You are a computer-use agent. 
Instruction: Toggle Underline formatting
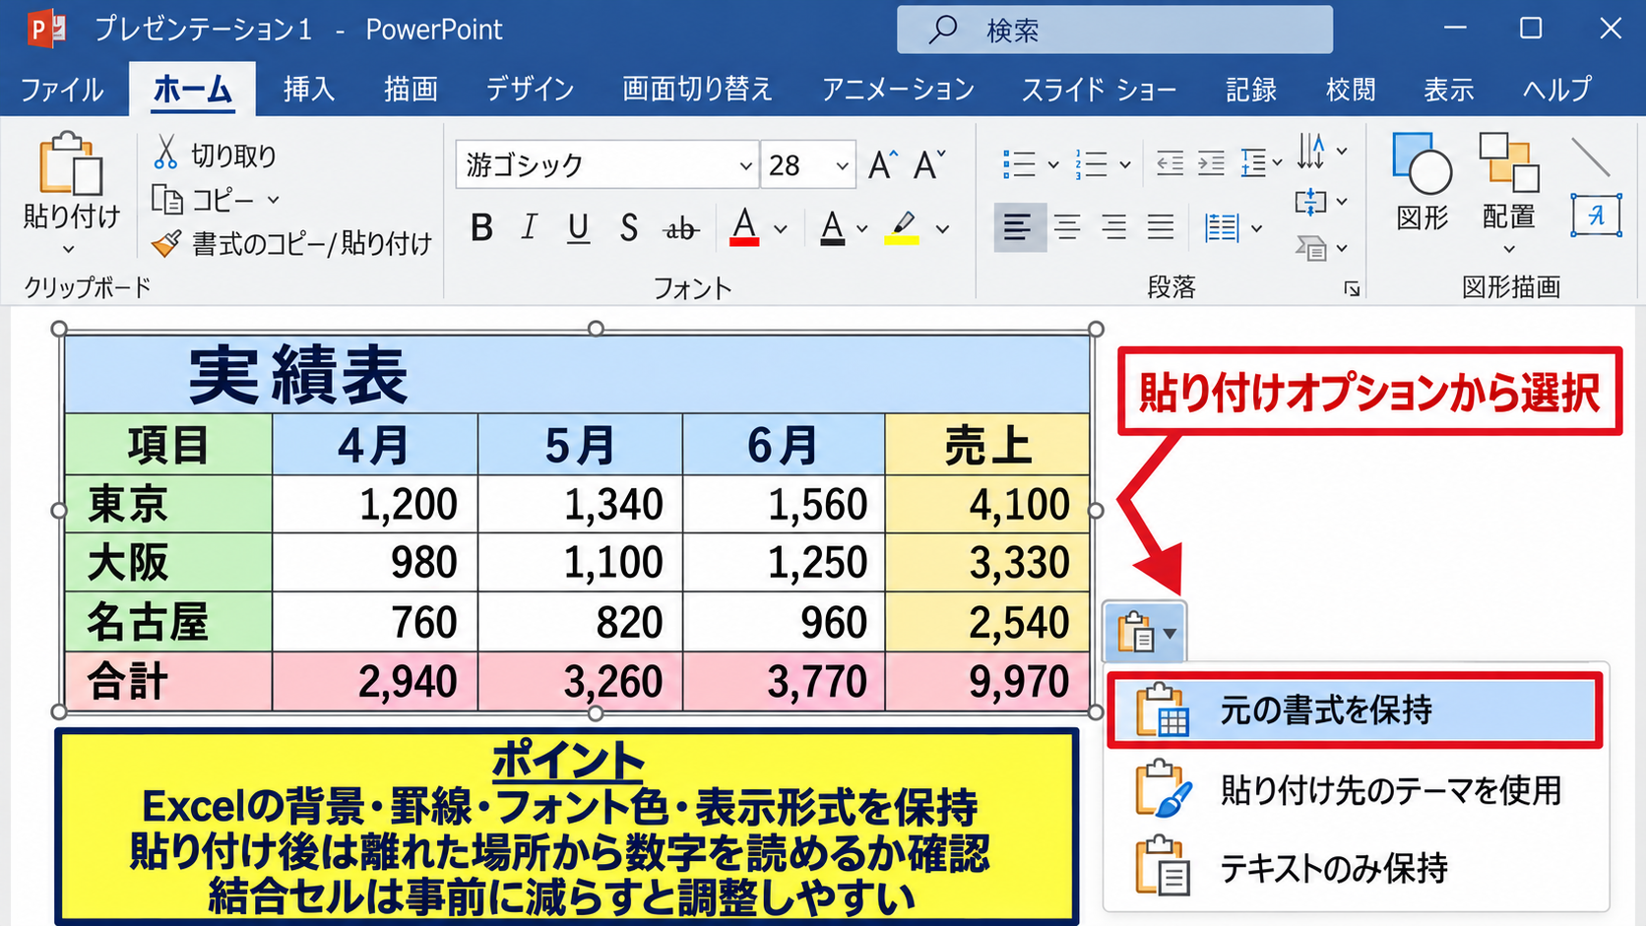579,228
